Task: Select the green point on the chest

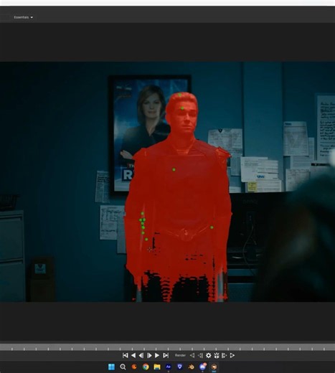Action: pyautogui.click(x=174, y=169)
